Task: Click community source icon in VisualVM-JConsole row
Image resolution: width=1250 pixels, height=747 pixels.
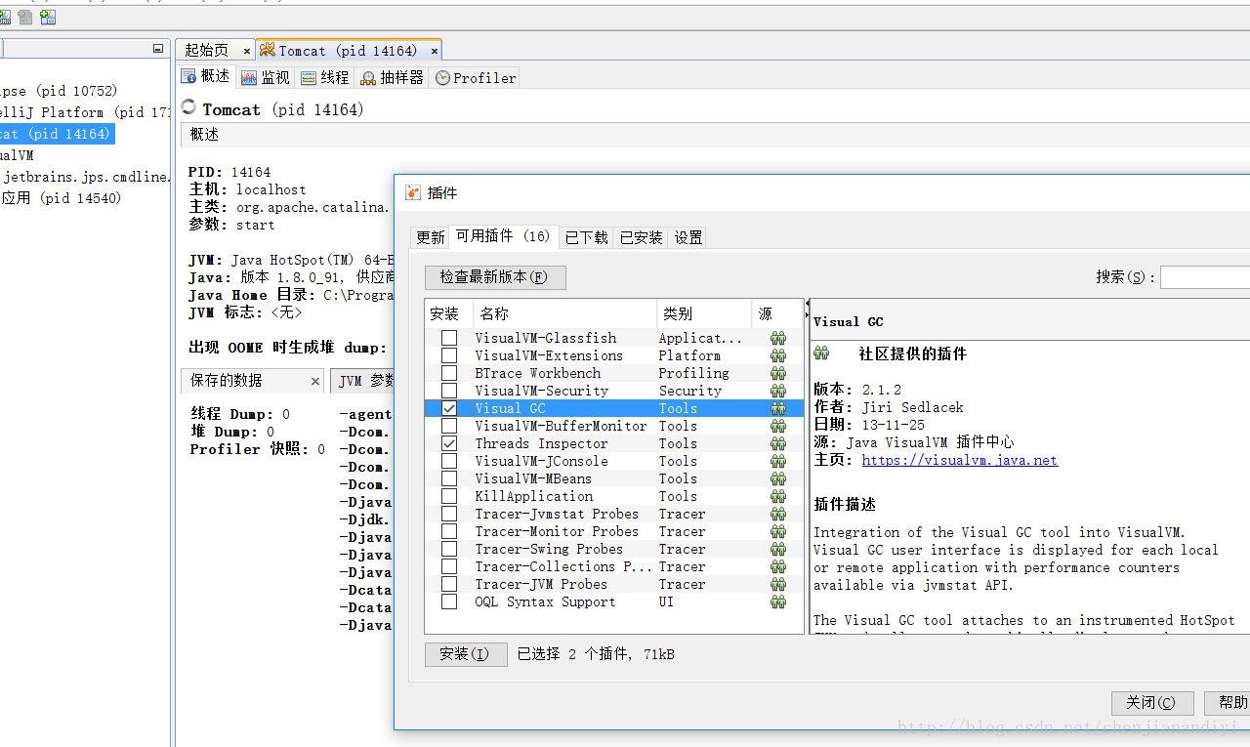Action: [x=777, y=461]
